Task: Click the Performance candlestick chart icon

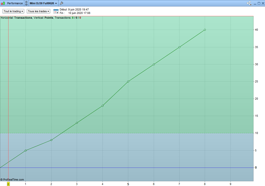Action: [3, 3]
